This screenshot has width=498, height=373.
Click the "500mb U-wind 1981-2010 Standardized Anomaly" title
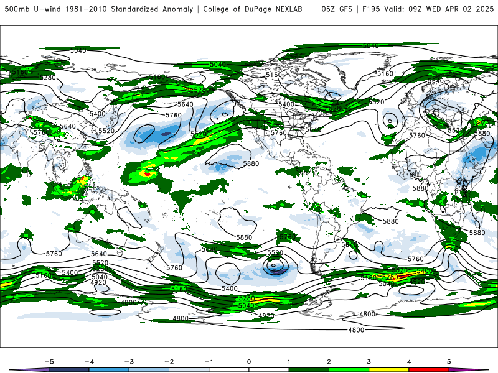click(99, 9)
